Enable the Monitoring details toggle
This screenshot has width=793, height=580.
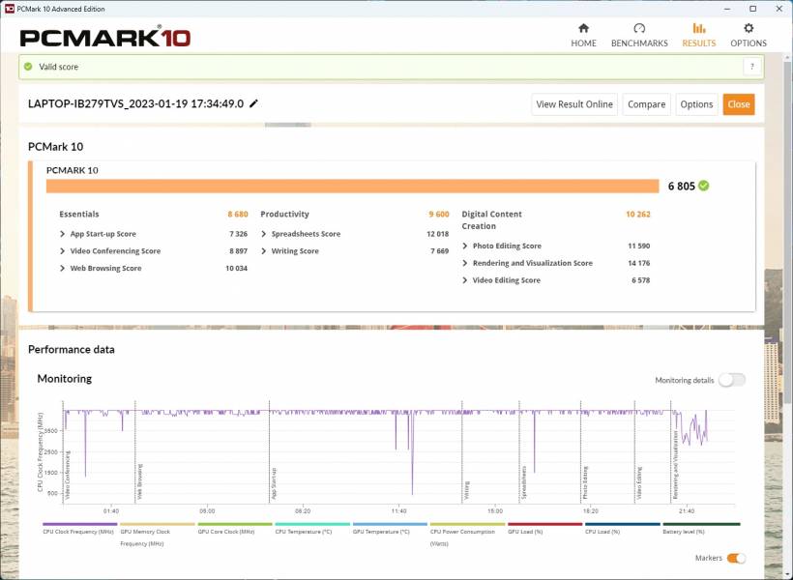732,380
